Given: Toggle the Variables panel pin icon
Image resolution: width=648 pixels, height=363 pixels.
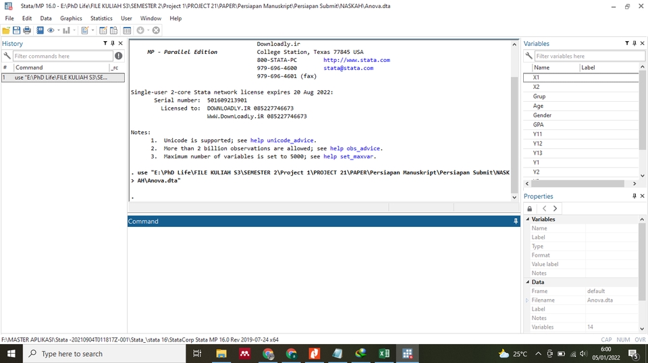Looking at the screenshot, I should [x=634, y=43].
